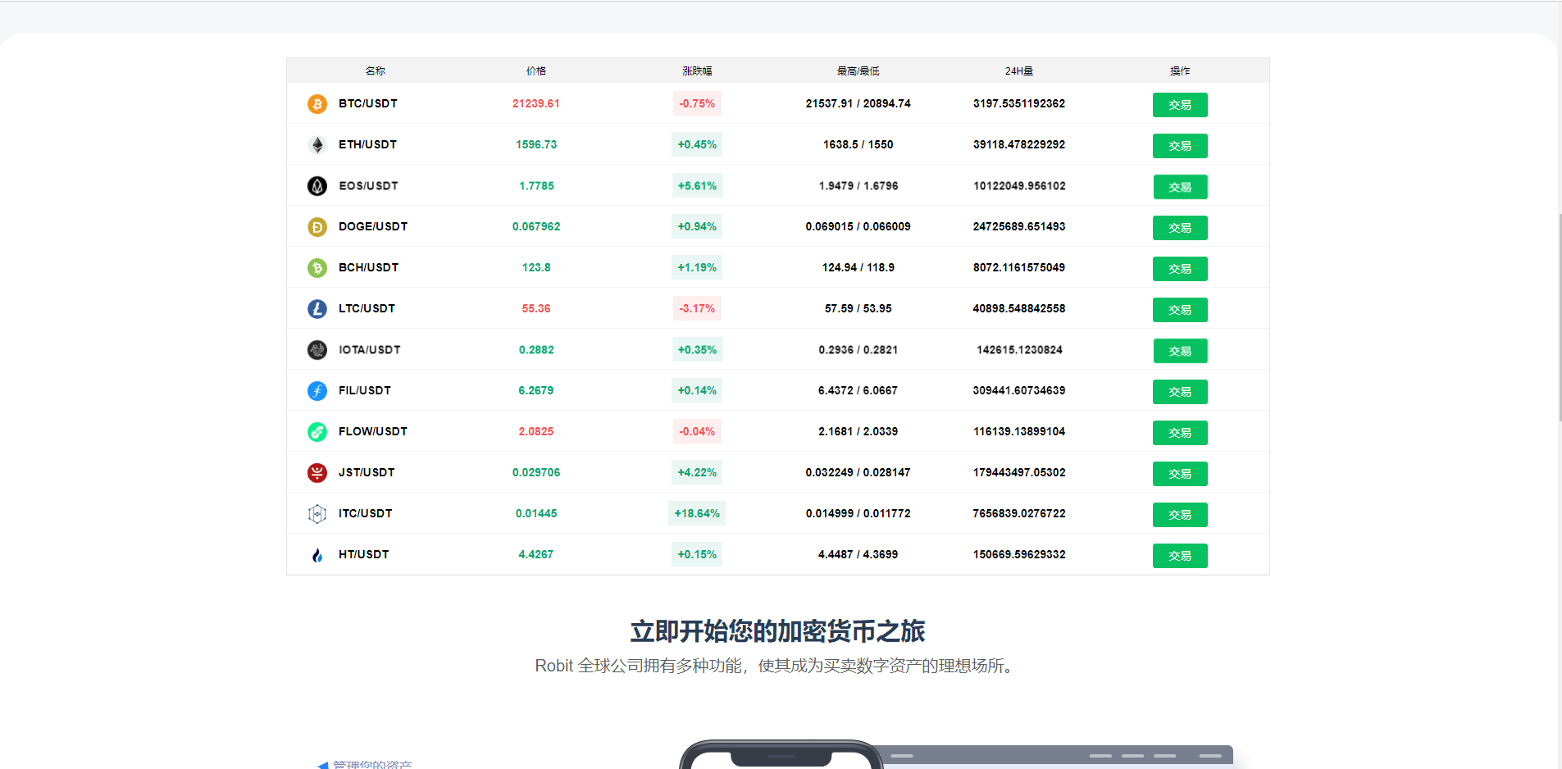Click the EOS coin icon
The height and width of the screenshot is (769, 1562).
tap(316, 186)
